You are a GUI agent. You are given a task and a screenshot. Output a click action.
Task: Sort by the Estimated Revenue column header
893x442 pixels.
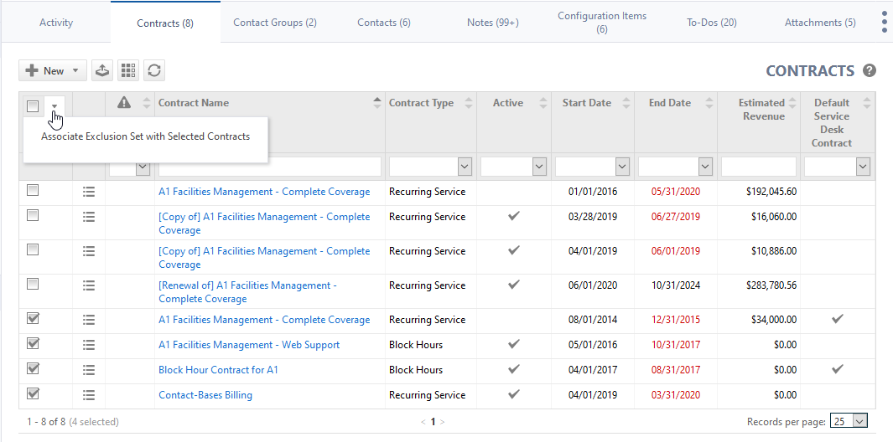(761, 110)
